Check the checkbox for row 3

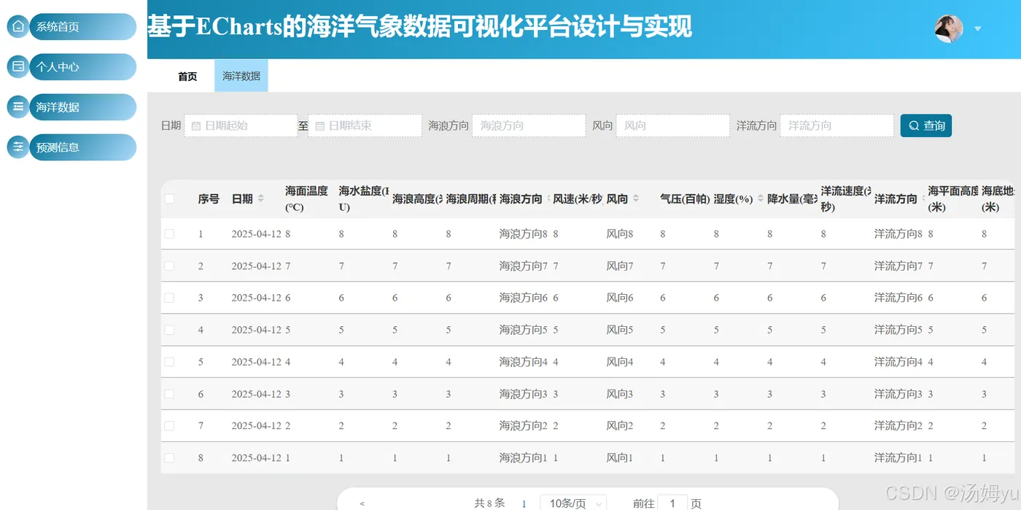[x=169, y=298]
